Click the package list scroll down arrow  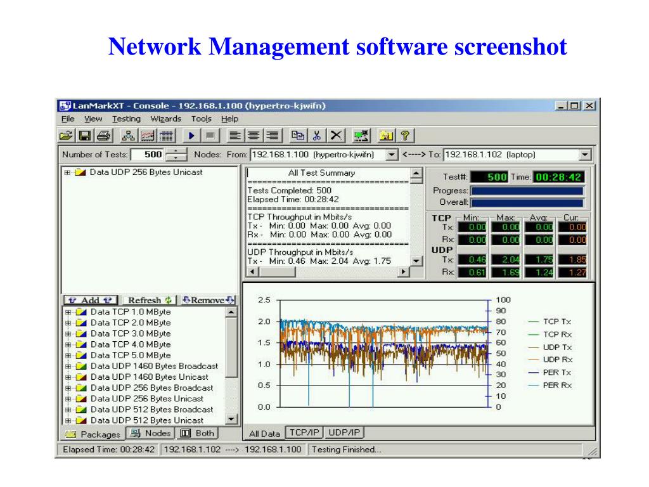231,419
